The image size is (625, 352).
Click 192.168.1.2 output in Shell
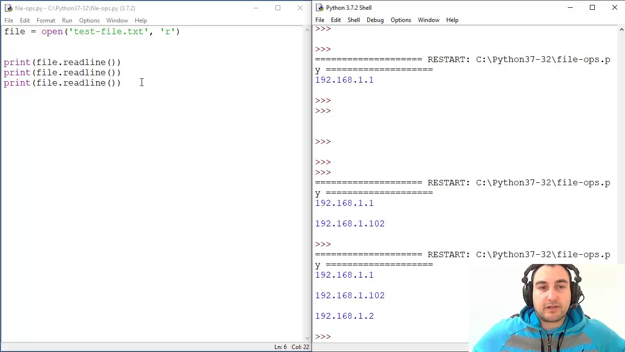(344, 316)
